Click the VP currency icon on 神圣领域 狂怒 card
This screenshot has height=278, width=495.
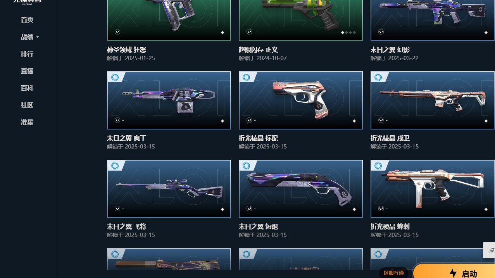tap(117, 32)
